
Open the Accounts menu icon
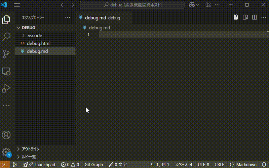pos(6,135)
